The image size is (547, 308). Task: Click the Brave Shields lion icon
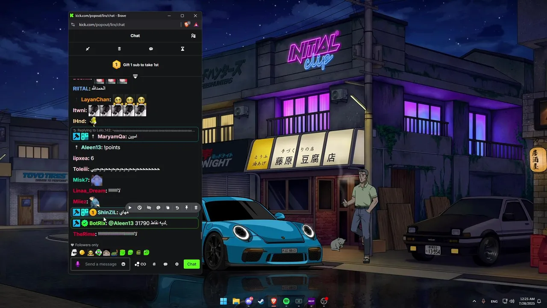pos(187,25)
